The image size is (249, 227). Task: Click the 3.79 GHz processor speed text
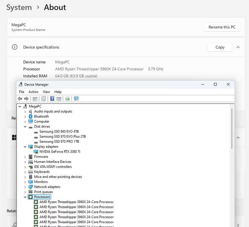click(155, 69)
